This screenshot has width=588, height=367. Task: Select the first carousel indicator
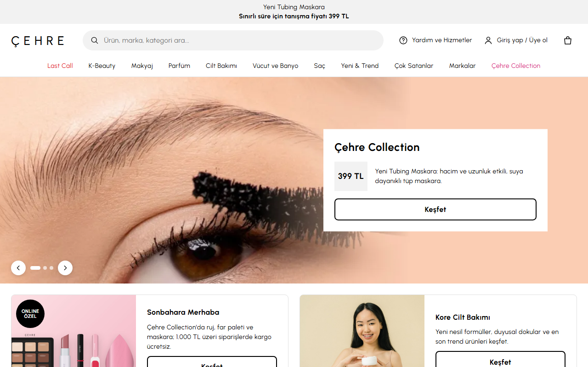(x=35, y=268)
